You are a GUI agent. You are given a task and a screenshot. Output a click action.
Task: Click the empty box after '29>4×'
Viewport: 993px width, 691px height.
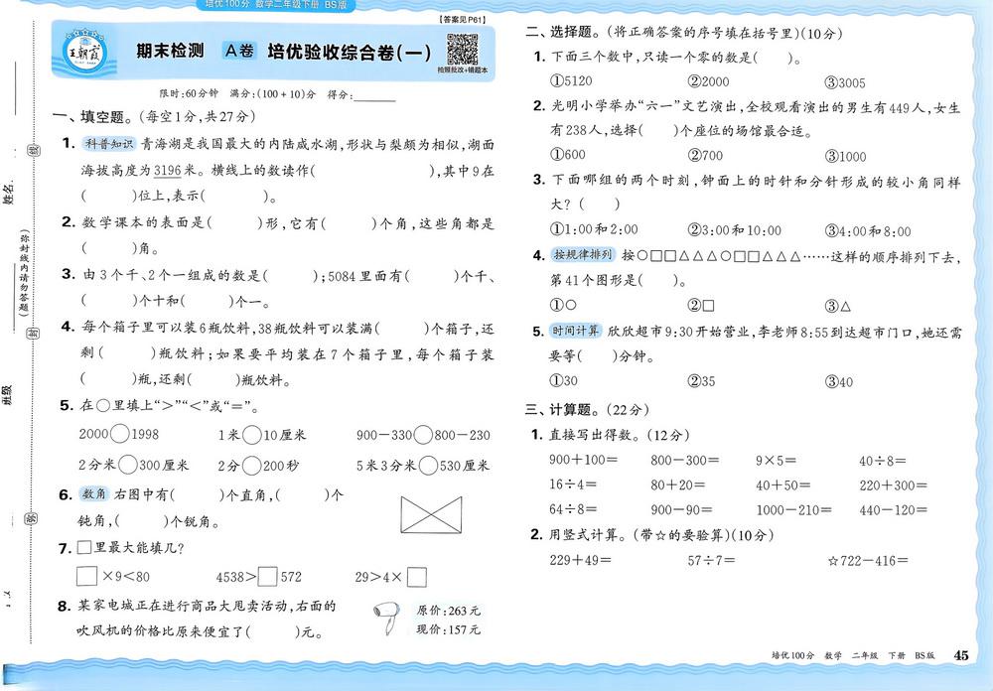click(417, 577)
